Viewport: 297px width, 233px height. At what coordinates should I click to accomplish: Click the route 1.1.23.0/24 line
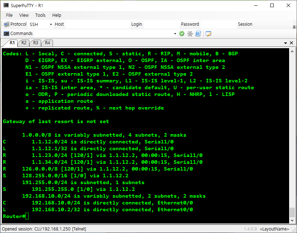click(x=102, y=155)
